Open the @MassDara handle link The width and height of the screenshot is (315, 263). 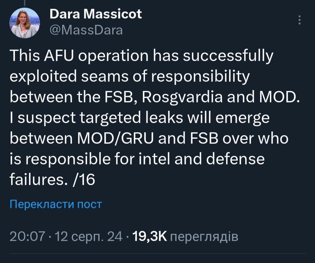coord(86,30)
